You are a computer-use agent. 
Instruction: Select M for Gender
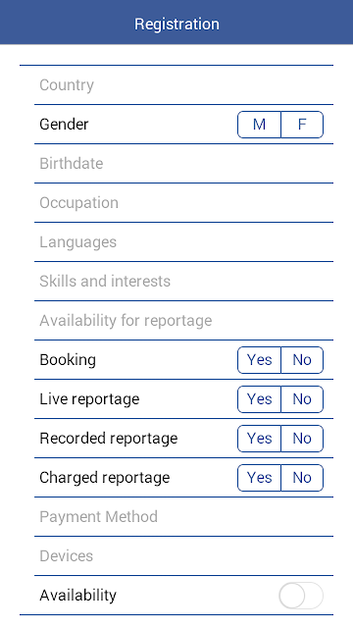[259, 125]
